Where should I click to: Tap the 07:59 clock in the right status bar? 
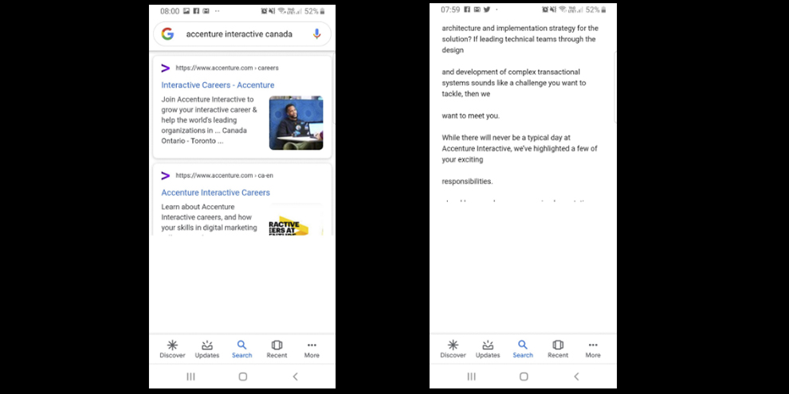tap(450, 10)
